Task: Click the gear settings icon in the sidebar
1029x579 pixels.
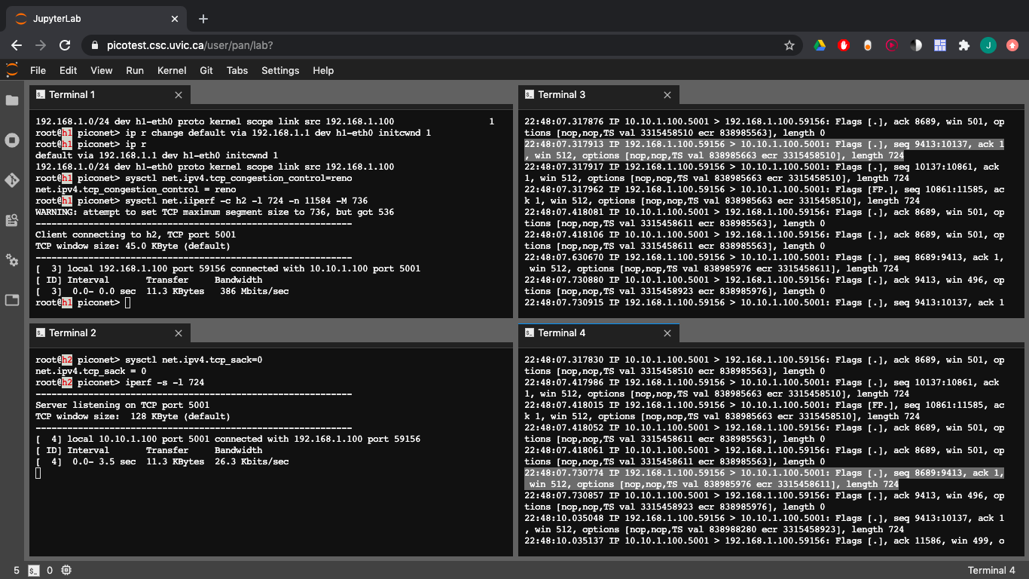Action: pyautogui.click(x=11, y=260)
